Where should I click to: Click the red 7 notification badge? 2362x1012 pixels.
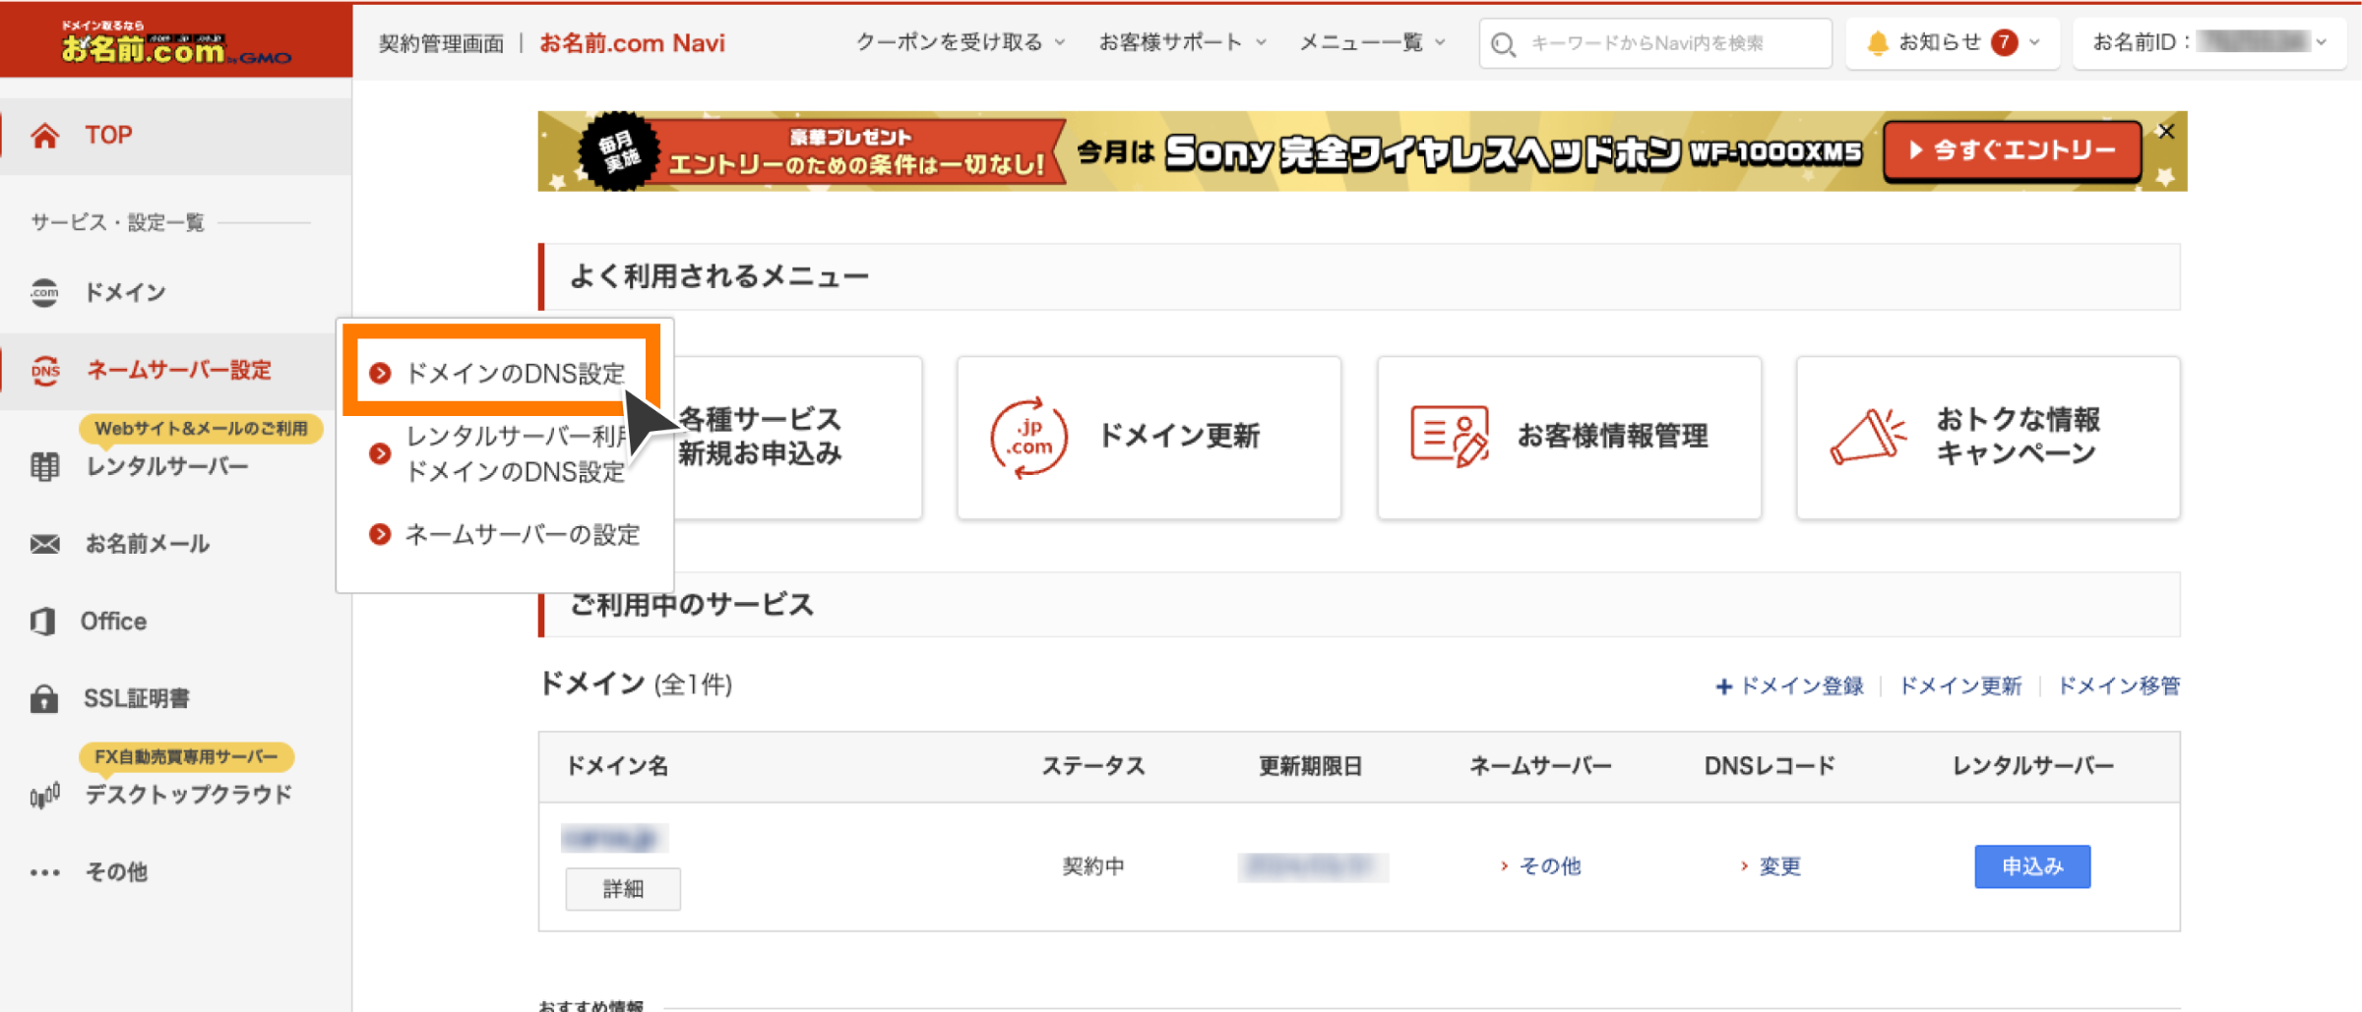(2004, 42)
